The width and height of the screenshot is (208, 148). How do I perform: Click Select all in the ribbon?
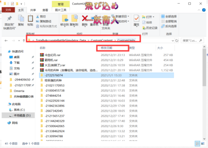pyautogui.click(x=169, y=16)
